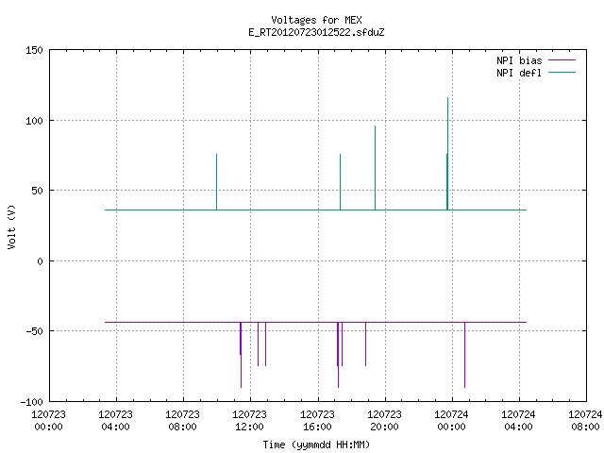Click the "NPI bias" legend label
The image size is (604, 453).
coord(519,60)
